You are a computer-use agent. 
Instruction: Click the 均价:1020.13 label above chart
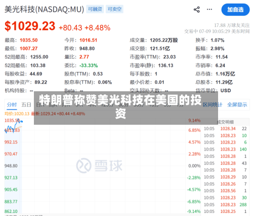(17, 114)
